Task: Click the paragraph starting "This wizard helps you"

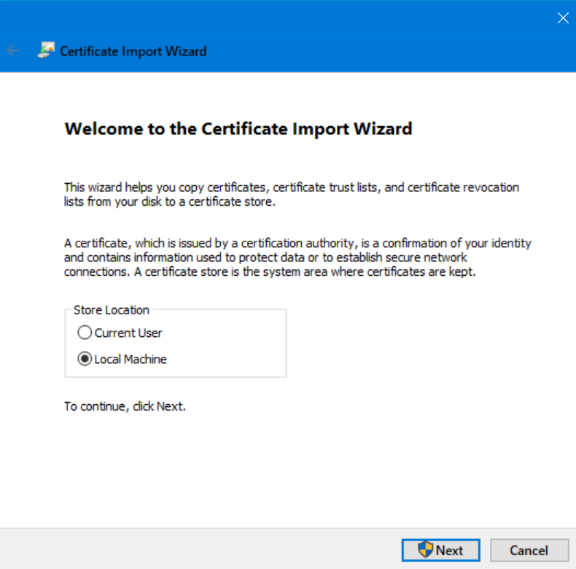Action: (292, 194)
